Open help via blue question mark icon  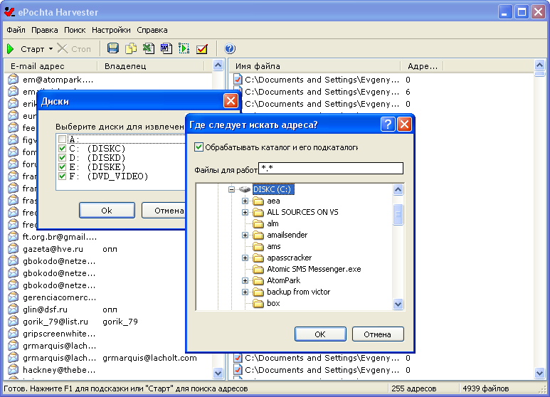pyautogui.click(x=230, y=49)
